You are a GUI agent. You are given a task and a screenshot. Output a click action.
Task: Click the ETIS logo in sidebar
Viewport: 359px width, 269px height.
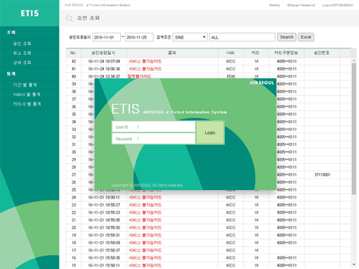tap(30, 13)
